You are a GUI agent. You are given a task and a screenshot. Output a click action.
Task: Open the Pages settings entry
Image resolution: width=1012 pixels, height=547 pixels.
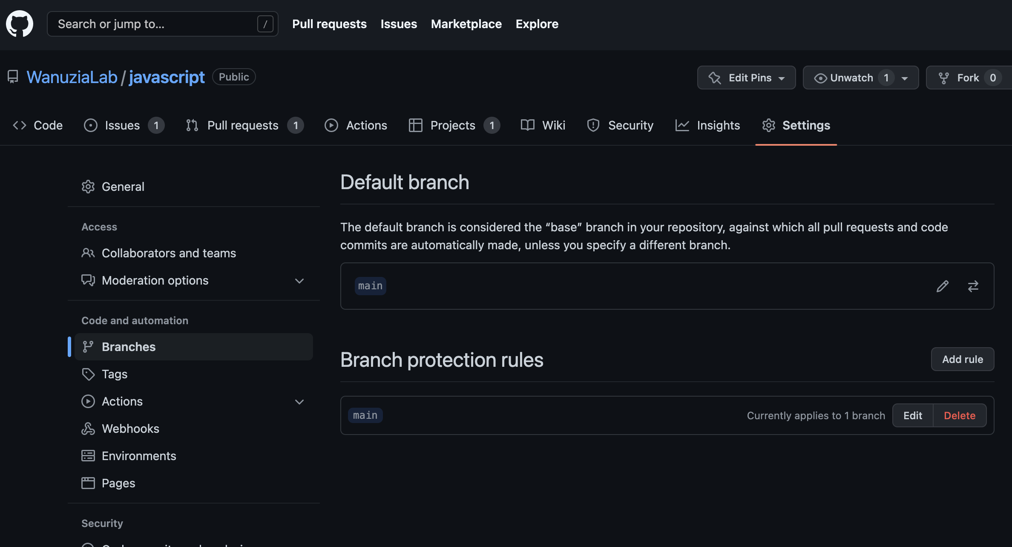pos(118,483)
